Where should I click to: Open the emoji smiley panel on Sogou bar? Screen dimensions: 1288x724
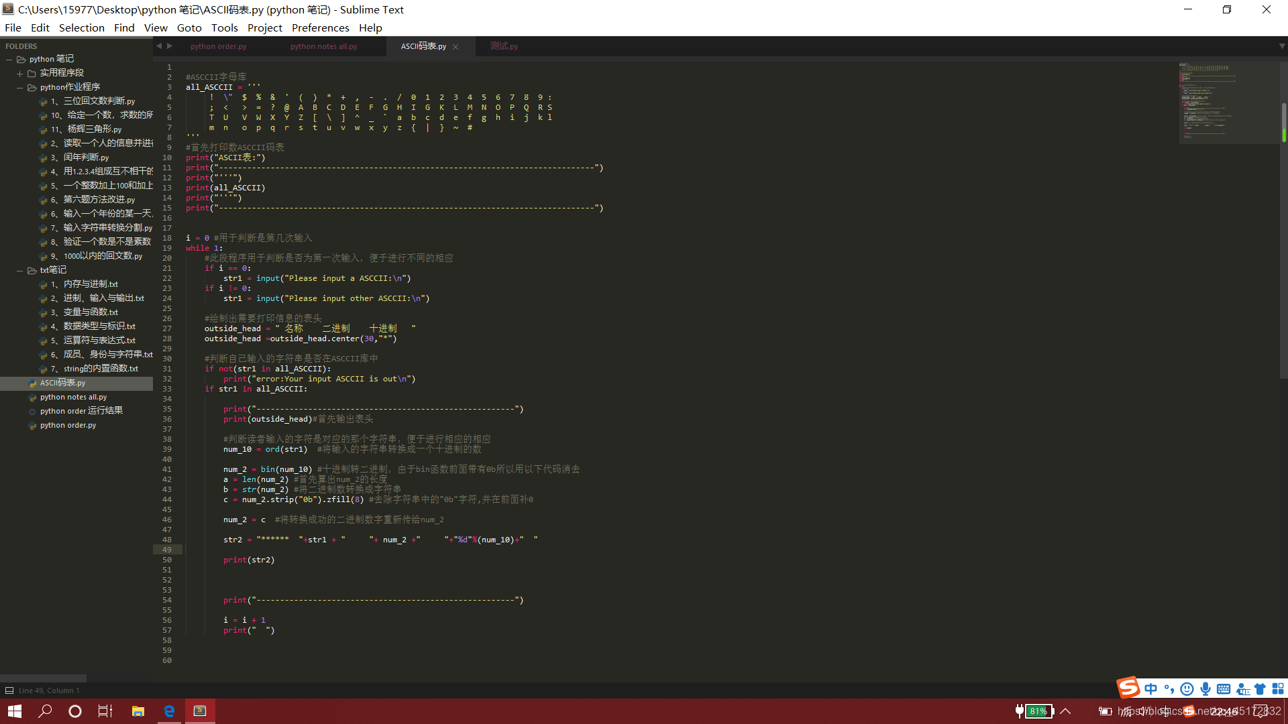point(1187,689)
